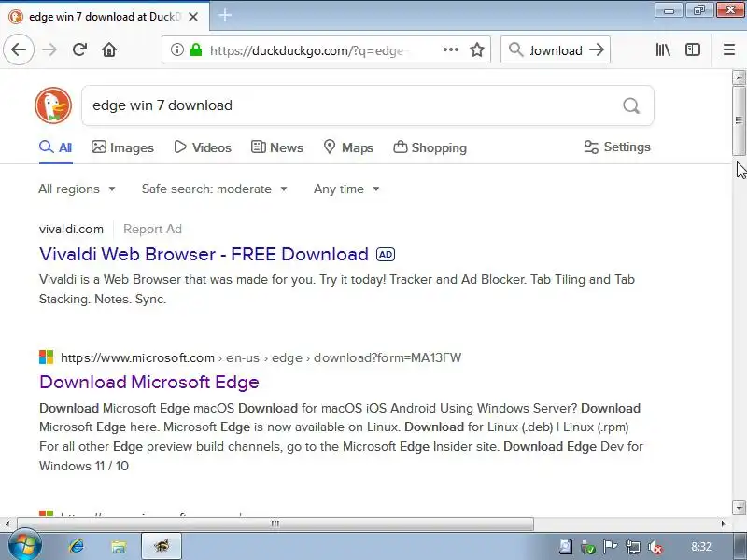Image resolution: width=747 pixels, height=560 pixels.
Task: Click the green padlock security icon
Action: pyautogui.click(x=196, y=49)
